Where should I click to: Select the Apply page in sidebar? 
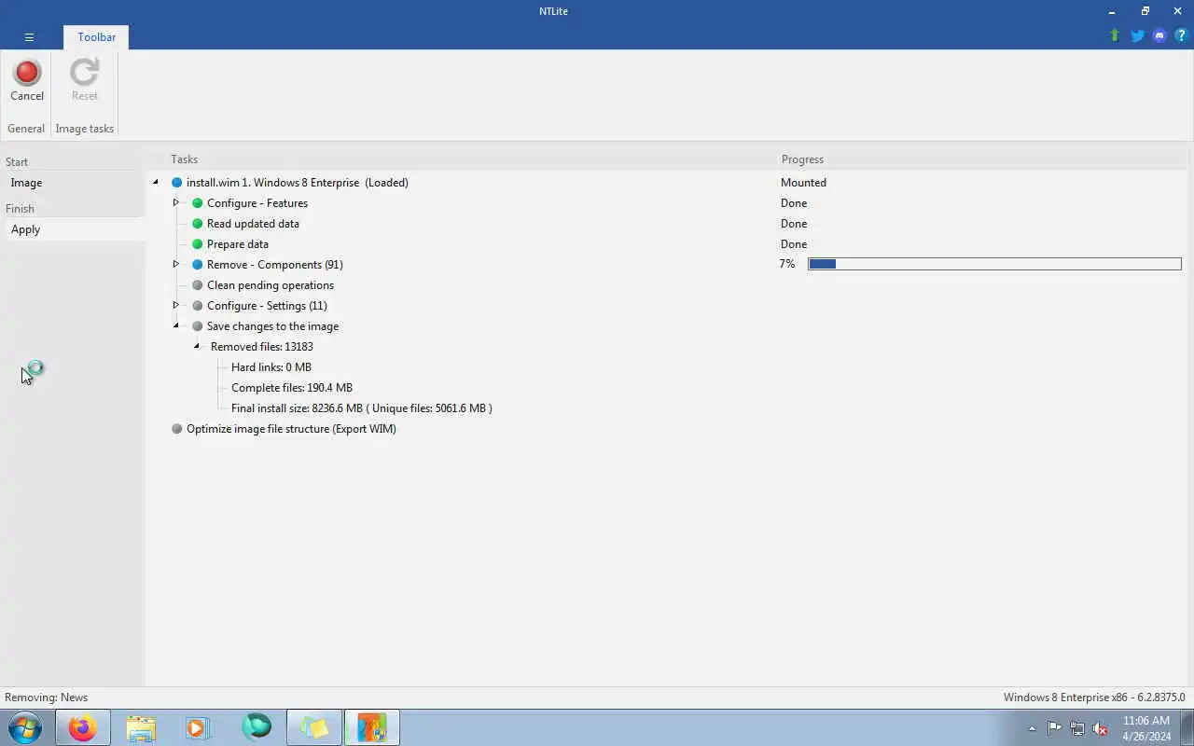pyautogui.click(x=75, y=229)
